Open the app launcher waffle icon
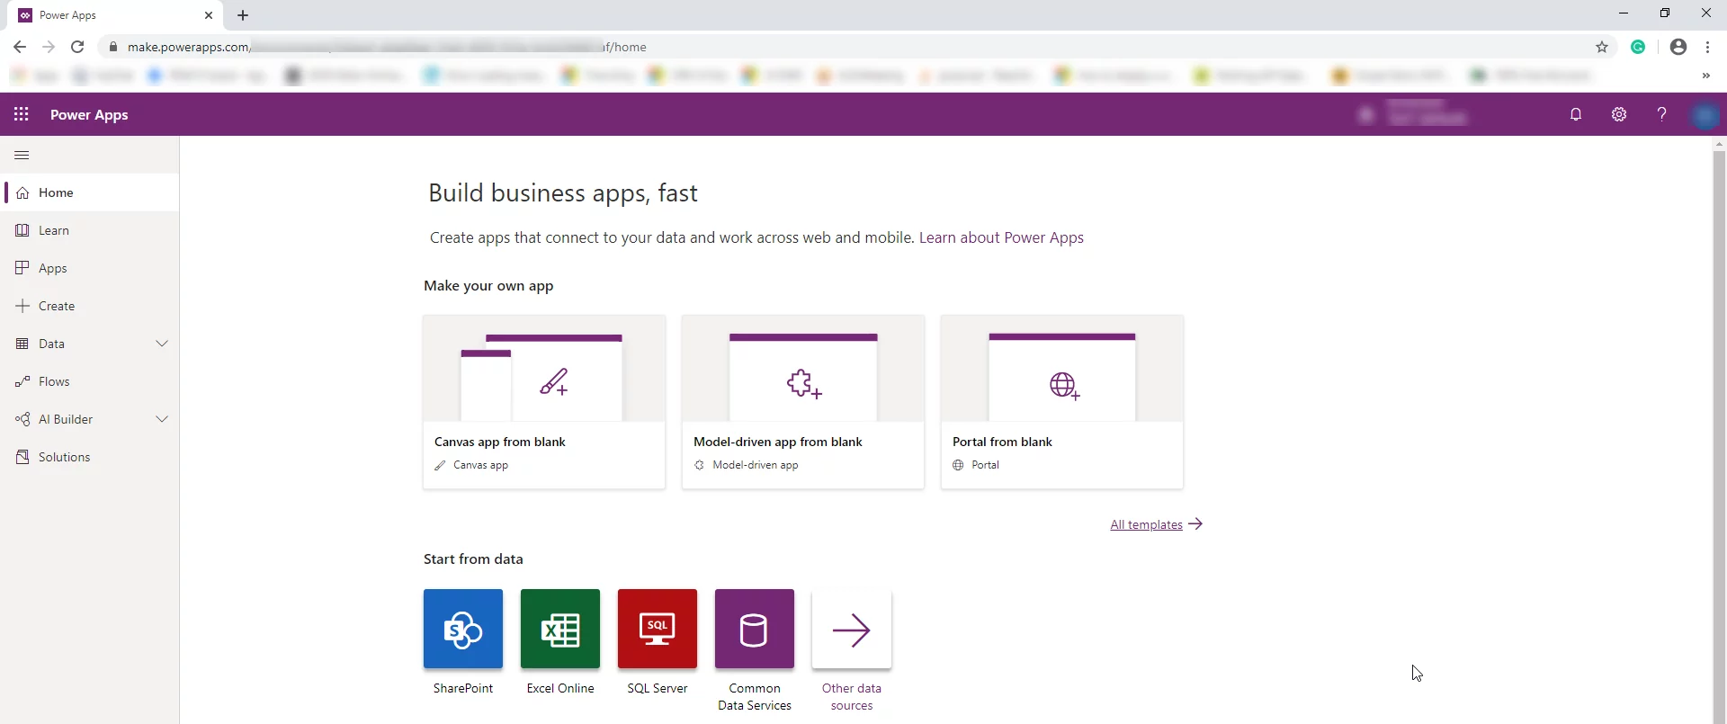The image size is (1727, 724). point(22,114)
